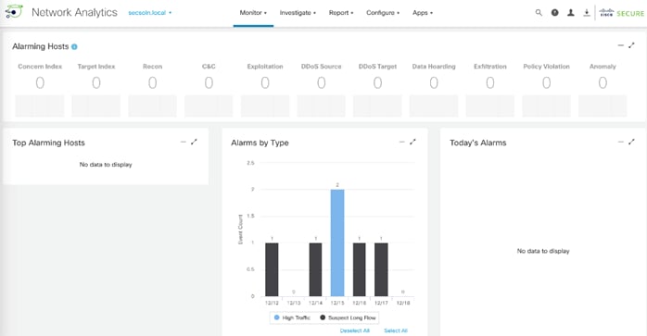Click the blue 12/15 High Traffic bar
The width and height of the screenshot is (647, 336).
337,243
